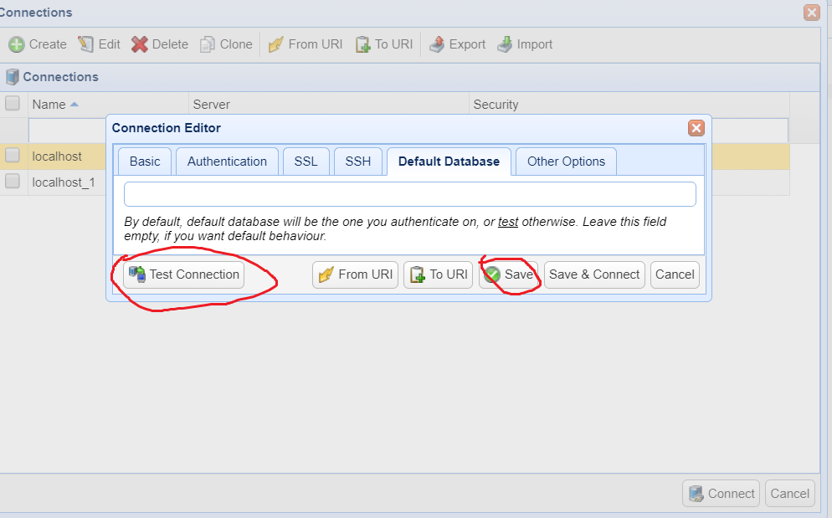
Task: Click Edit in the Connections toolbar
Action: pyautogui.click(x=100, y=44)
